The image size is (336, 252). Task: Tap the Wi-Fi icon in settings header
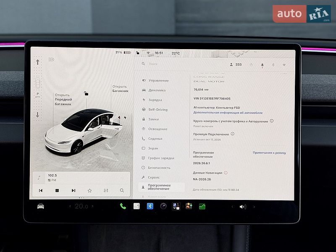(x=284, y=65)
